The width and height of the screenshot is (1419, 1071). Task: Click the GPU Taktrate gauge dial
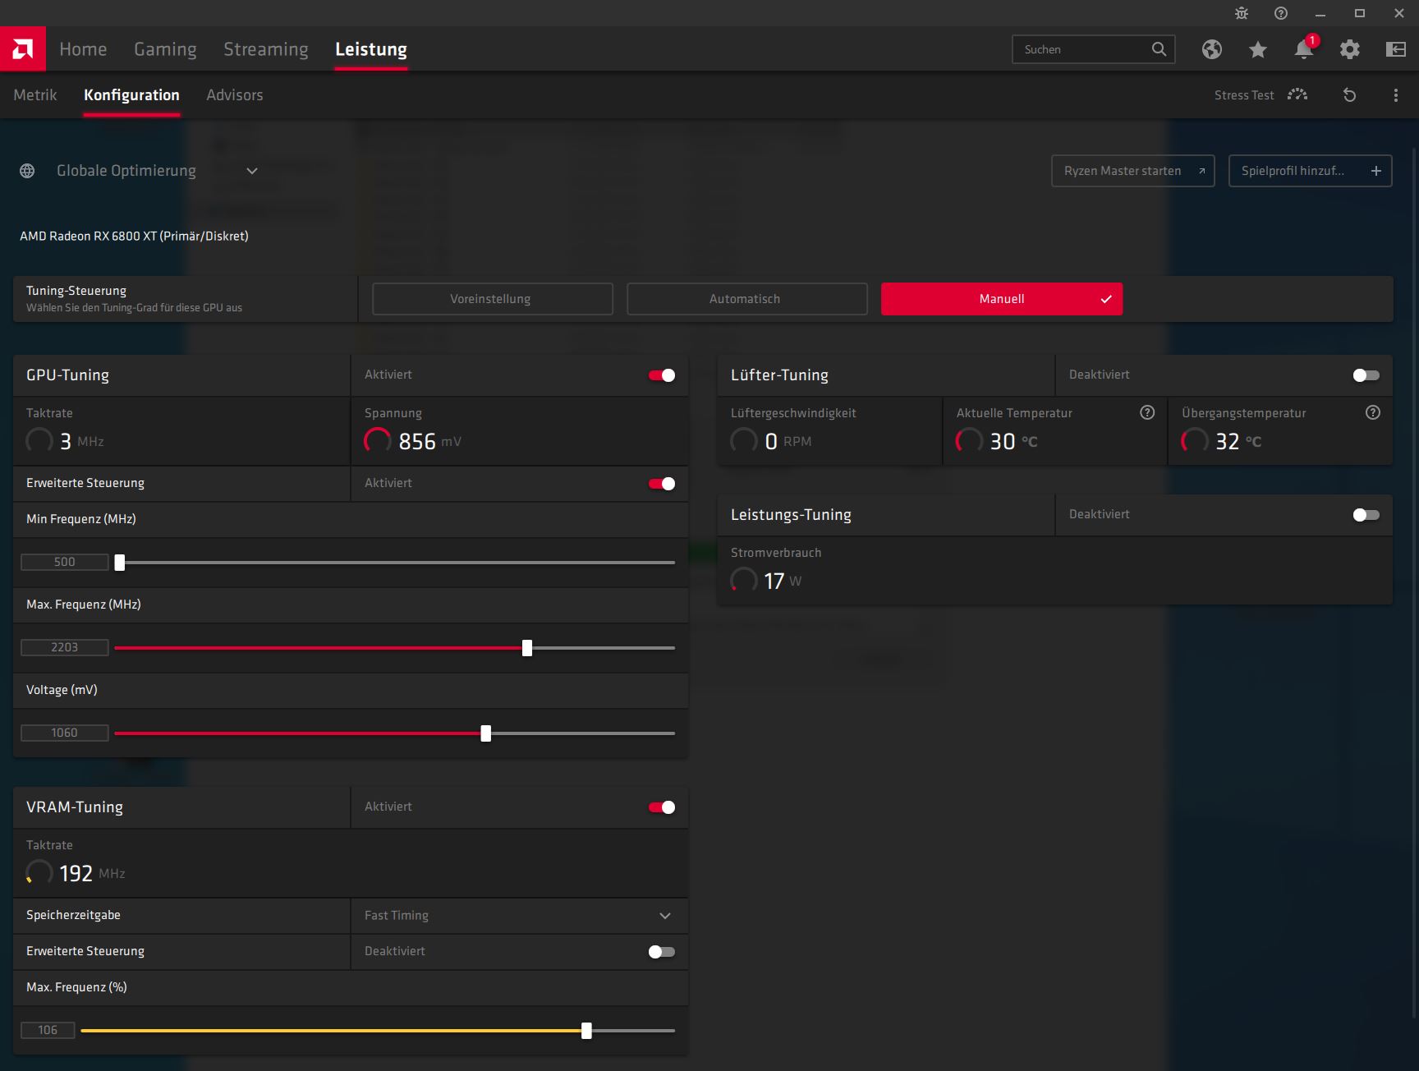(39, 441)
